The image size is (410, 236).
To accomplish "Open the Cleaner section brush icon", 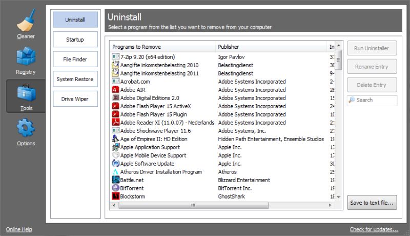I will pos(26,20).
